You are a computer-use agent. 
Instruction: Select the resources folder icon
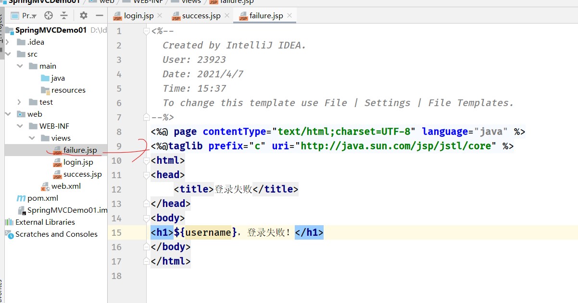[45, 90]
